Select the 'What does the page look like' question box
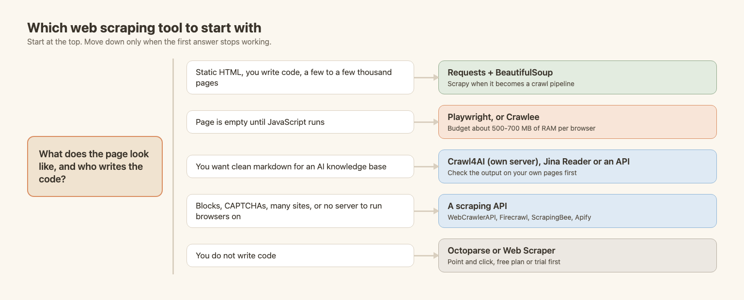This screenshot has height=300, width=744. tap(95, 166)
